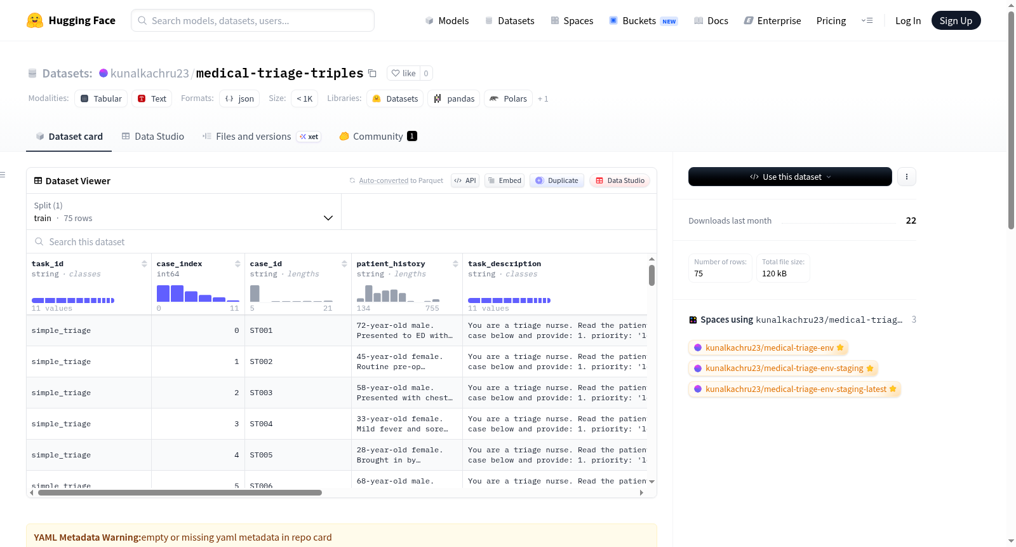This screenshot has width=1016, height=547.
Task: Click the Hugging Face logo
Action: click(x=71, y=20)
